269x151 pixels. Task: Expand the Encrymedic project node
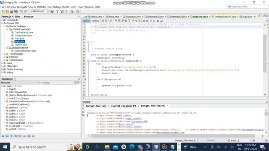tap(2, 20)
